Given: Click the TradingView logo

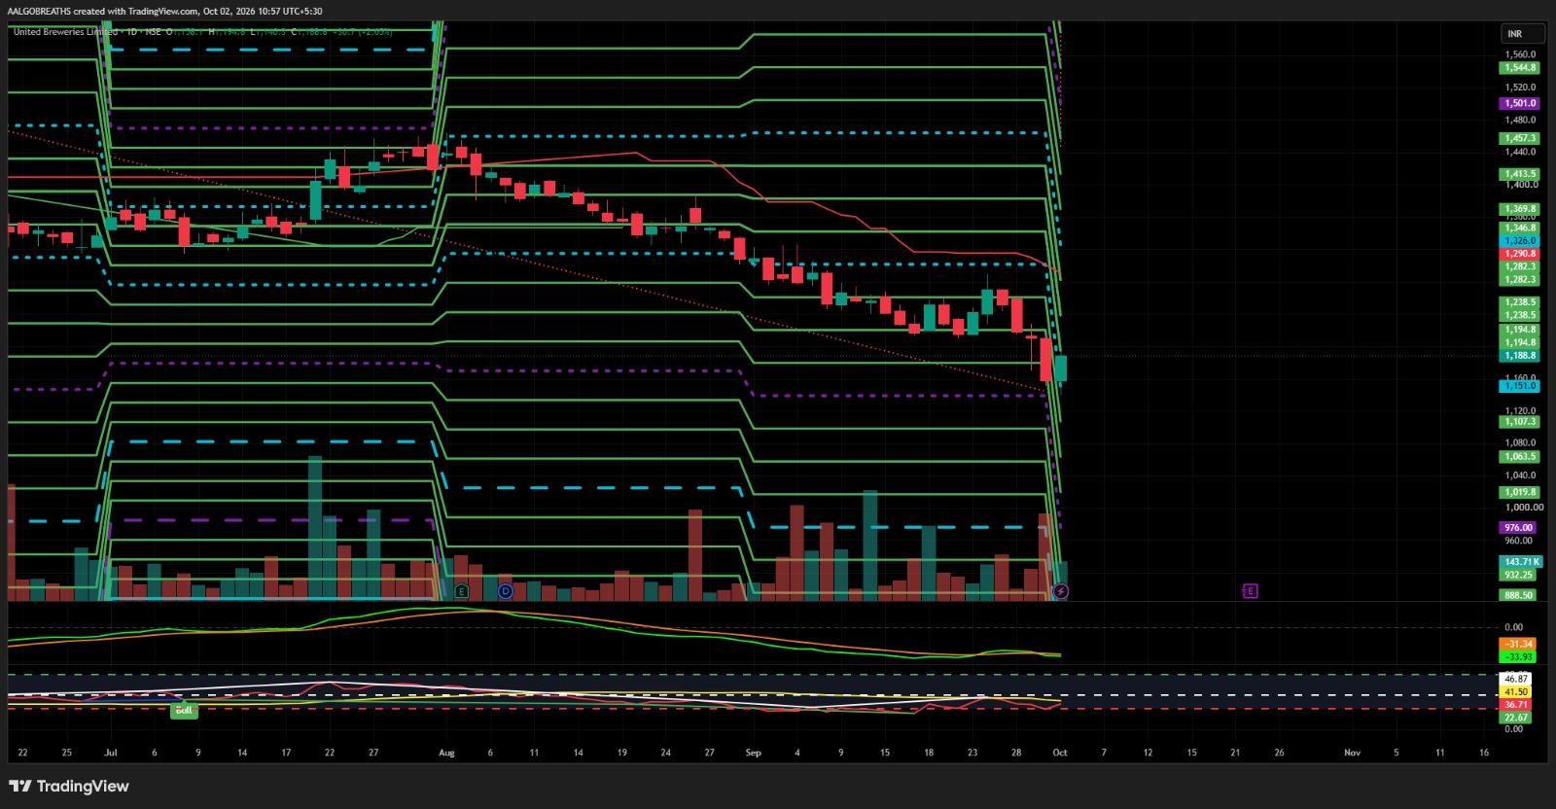Looking at the screenshot, I should point(69,786).
